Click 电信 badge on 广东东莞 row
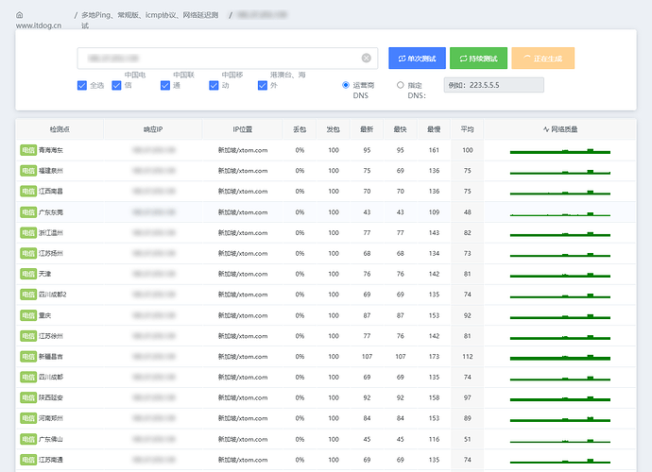This screenshot has height=472, width=652. [28, 212]
